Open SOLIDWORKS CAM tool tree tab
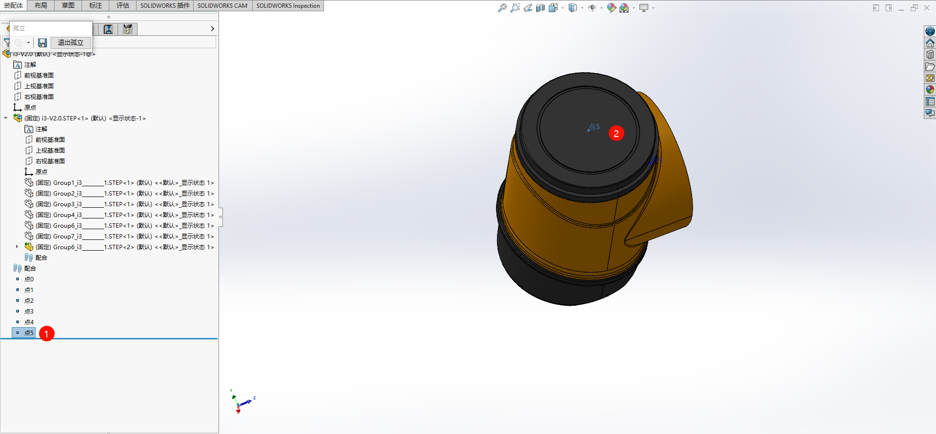Viewport: 936px width, 434px height. pos(128,29)
